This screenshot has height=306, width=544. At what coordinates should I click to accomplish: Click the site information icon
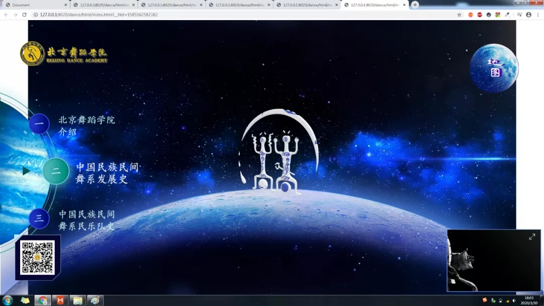pos(35,15)
